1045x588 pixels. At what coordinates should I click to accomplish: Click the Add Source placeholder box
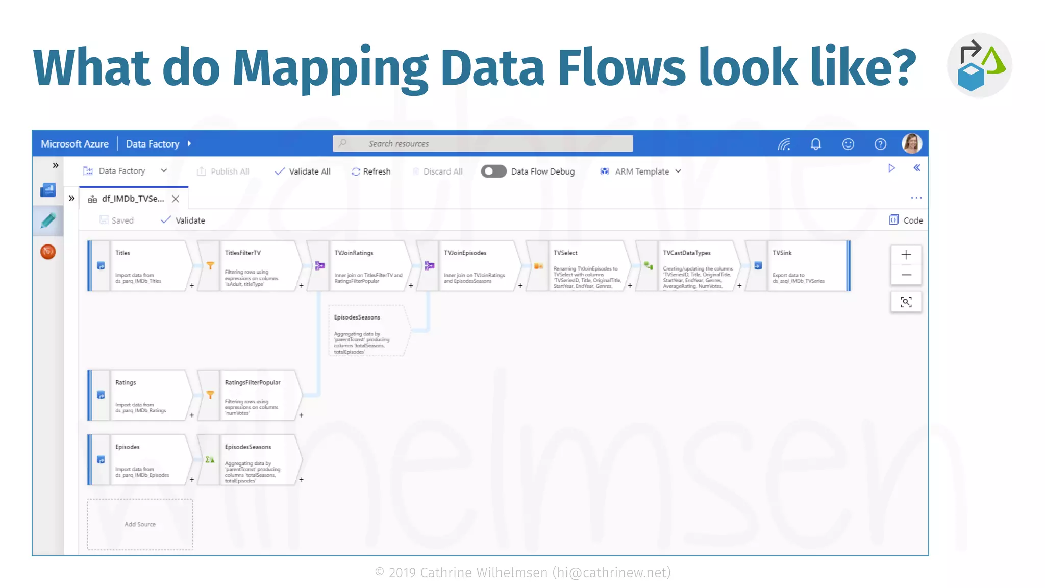pyautogui.click(x=140, y=524)
